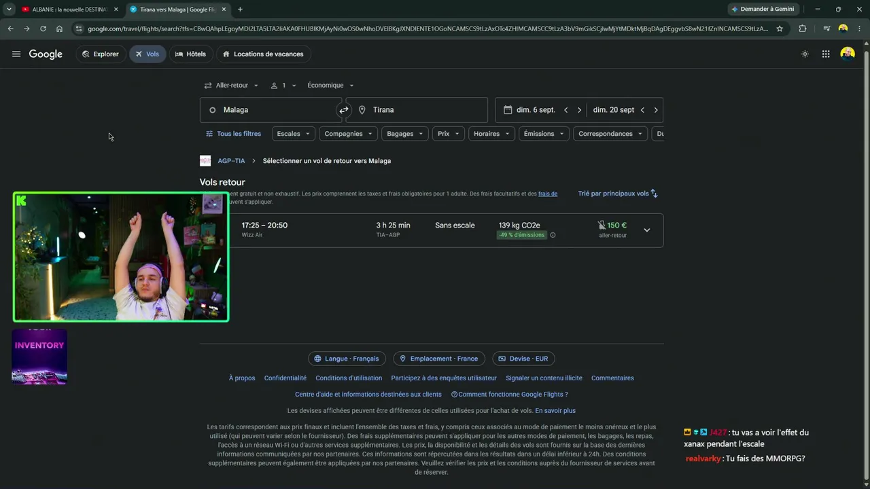Screen dimensions: 870x489
Task: Open the Correspondances filter dropdown
Action: (x=610, y=134)
